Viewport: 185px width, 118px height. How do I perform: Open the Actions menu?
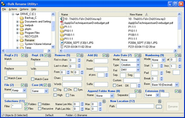coord(13,9)
